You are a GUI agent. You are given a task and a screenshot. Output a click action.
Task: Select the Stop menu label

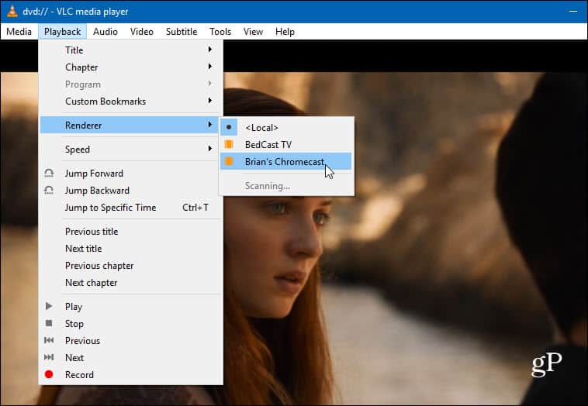click(74, 324)
